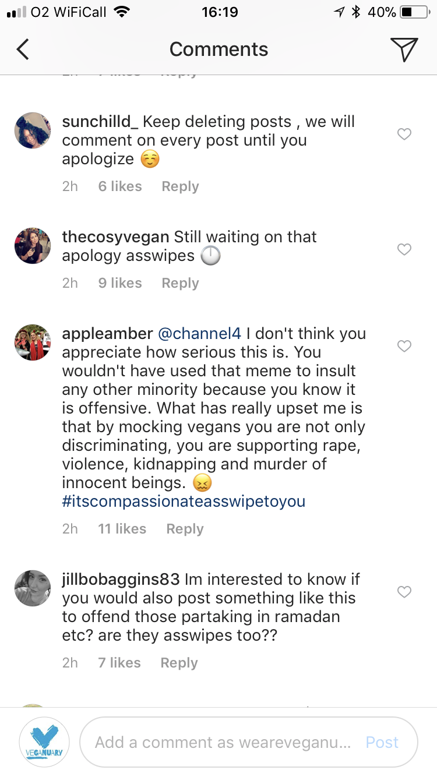437x777 pixels.
Task: Like appleamber's comment with heart toggle
Action: [404, 345]
